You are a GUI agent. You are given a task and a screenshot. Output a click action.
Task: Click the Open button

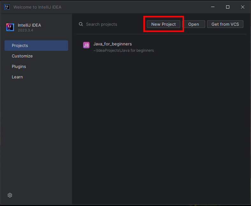(x=194, y=24)
